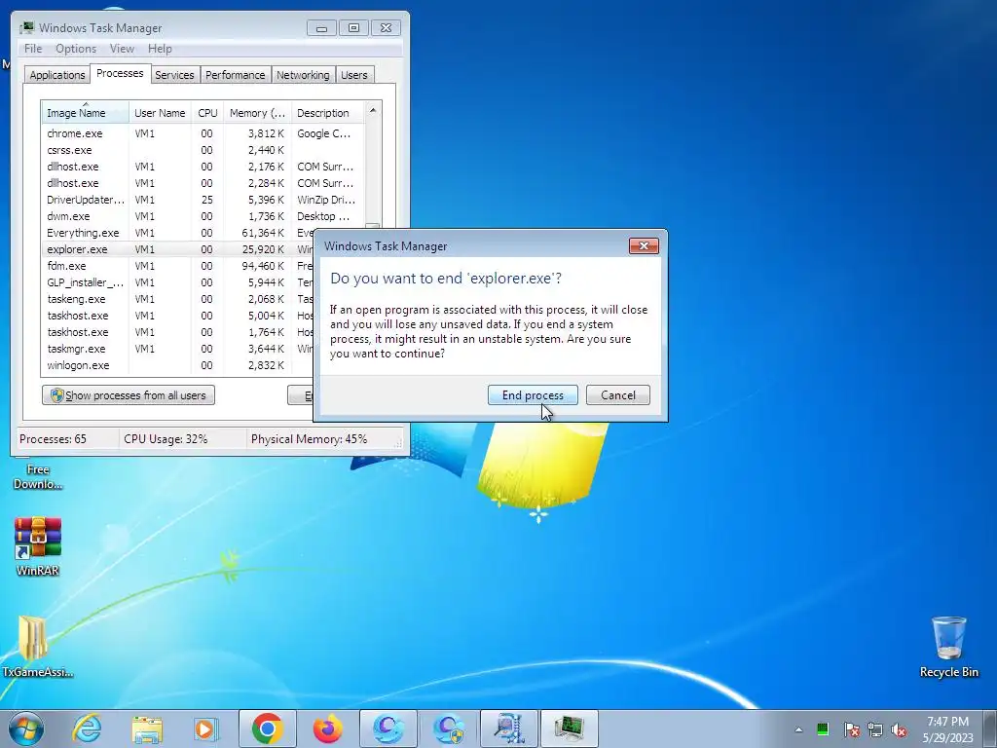Select the Recycle Bin icon
This screenshot has height=748, width=997.
948,647
